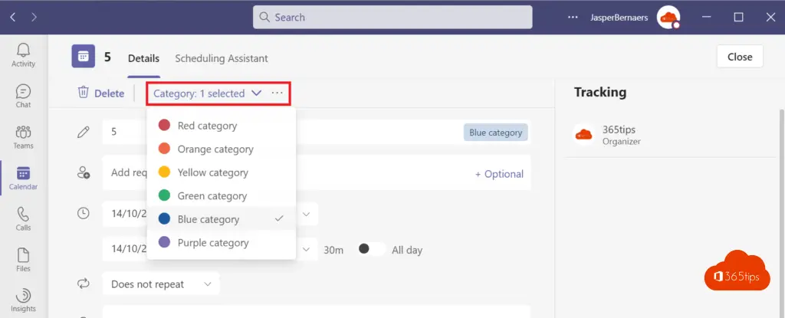This screenshot has width=785, height=318.
Task: Open the Chat icon in sidebar
Action: pyautogui.click(x=23, y=96)
